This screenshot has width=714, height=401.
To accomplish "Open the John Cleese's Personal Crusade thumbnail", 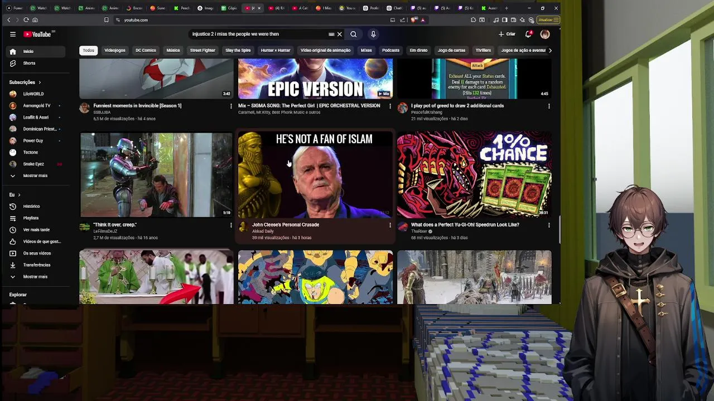I will (315, 174).
